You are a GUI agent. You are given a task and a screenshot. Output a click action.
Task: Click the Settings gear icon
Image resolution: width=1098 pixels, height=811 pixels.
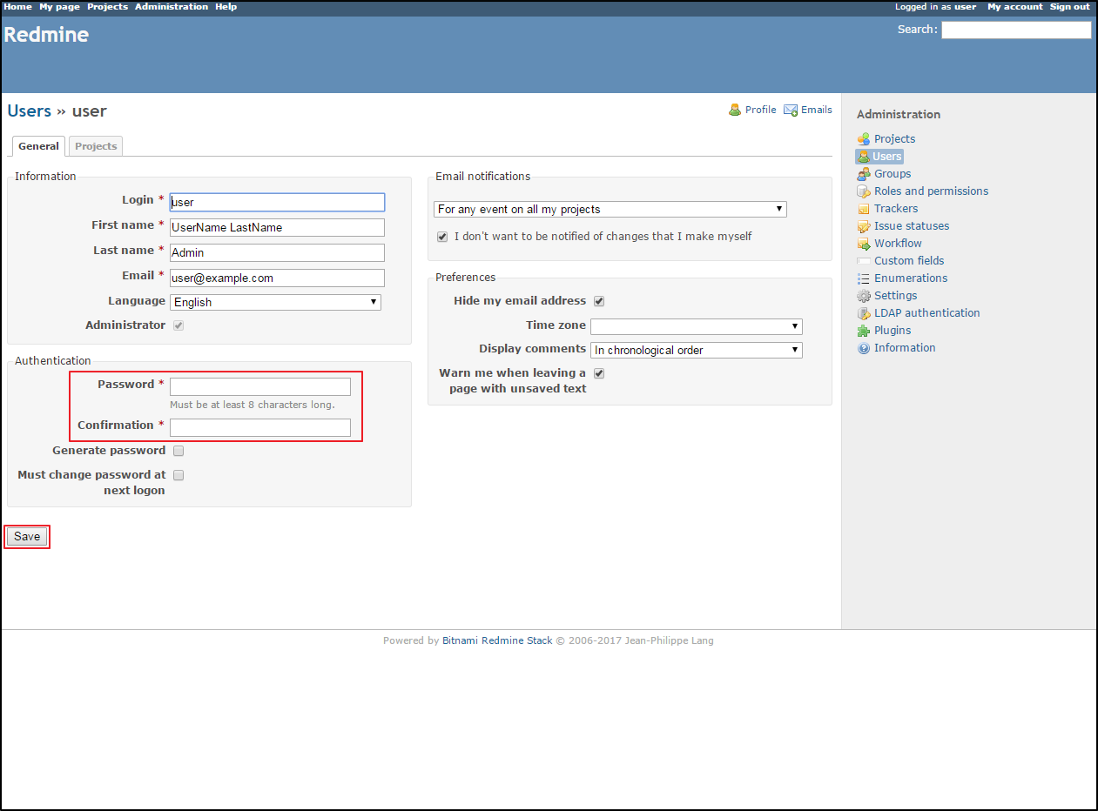click(x=864, y=296)
